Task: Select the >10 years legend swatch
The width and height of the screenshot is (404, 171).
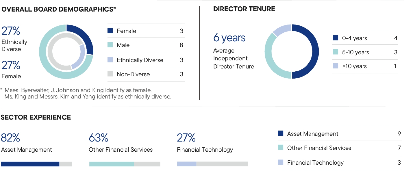Action: 336,66
